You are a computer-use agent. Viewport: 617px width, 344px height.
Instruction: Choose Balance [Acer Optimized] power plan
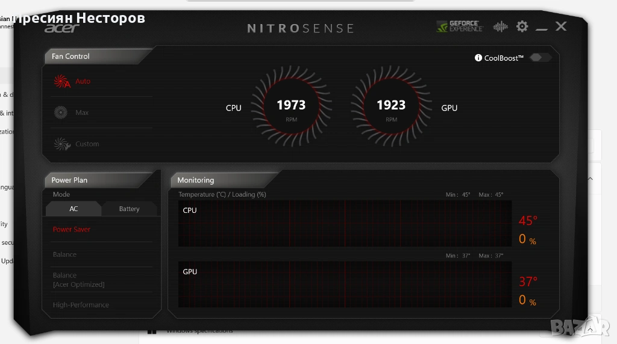(x=78, y=280)
